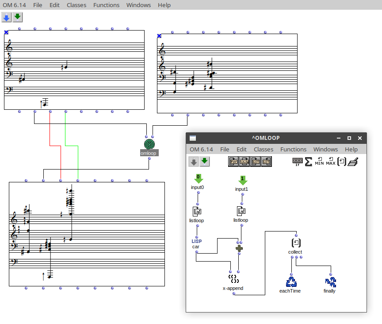Select the MAX icon in the OMLOOP toolbar
This screenshot has width=382, height=324.
point(331,162)
